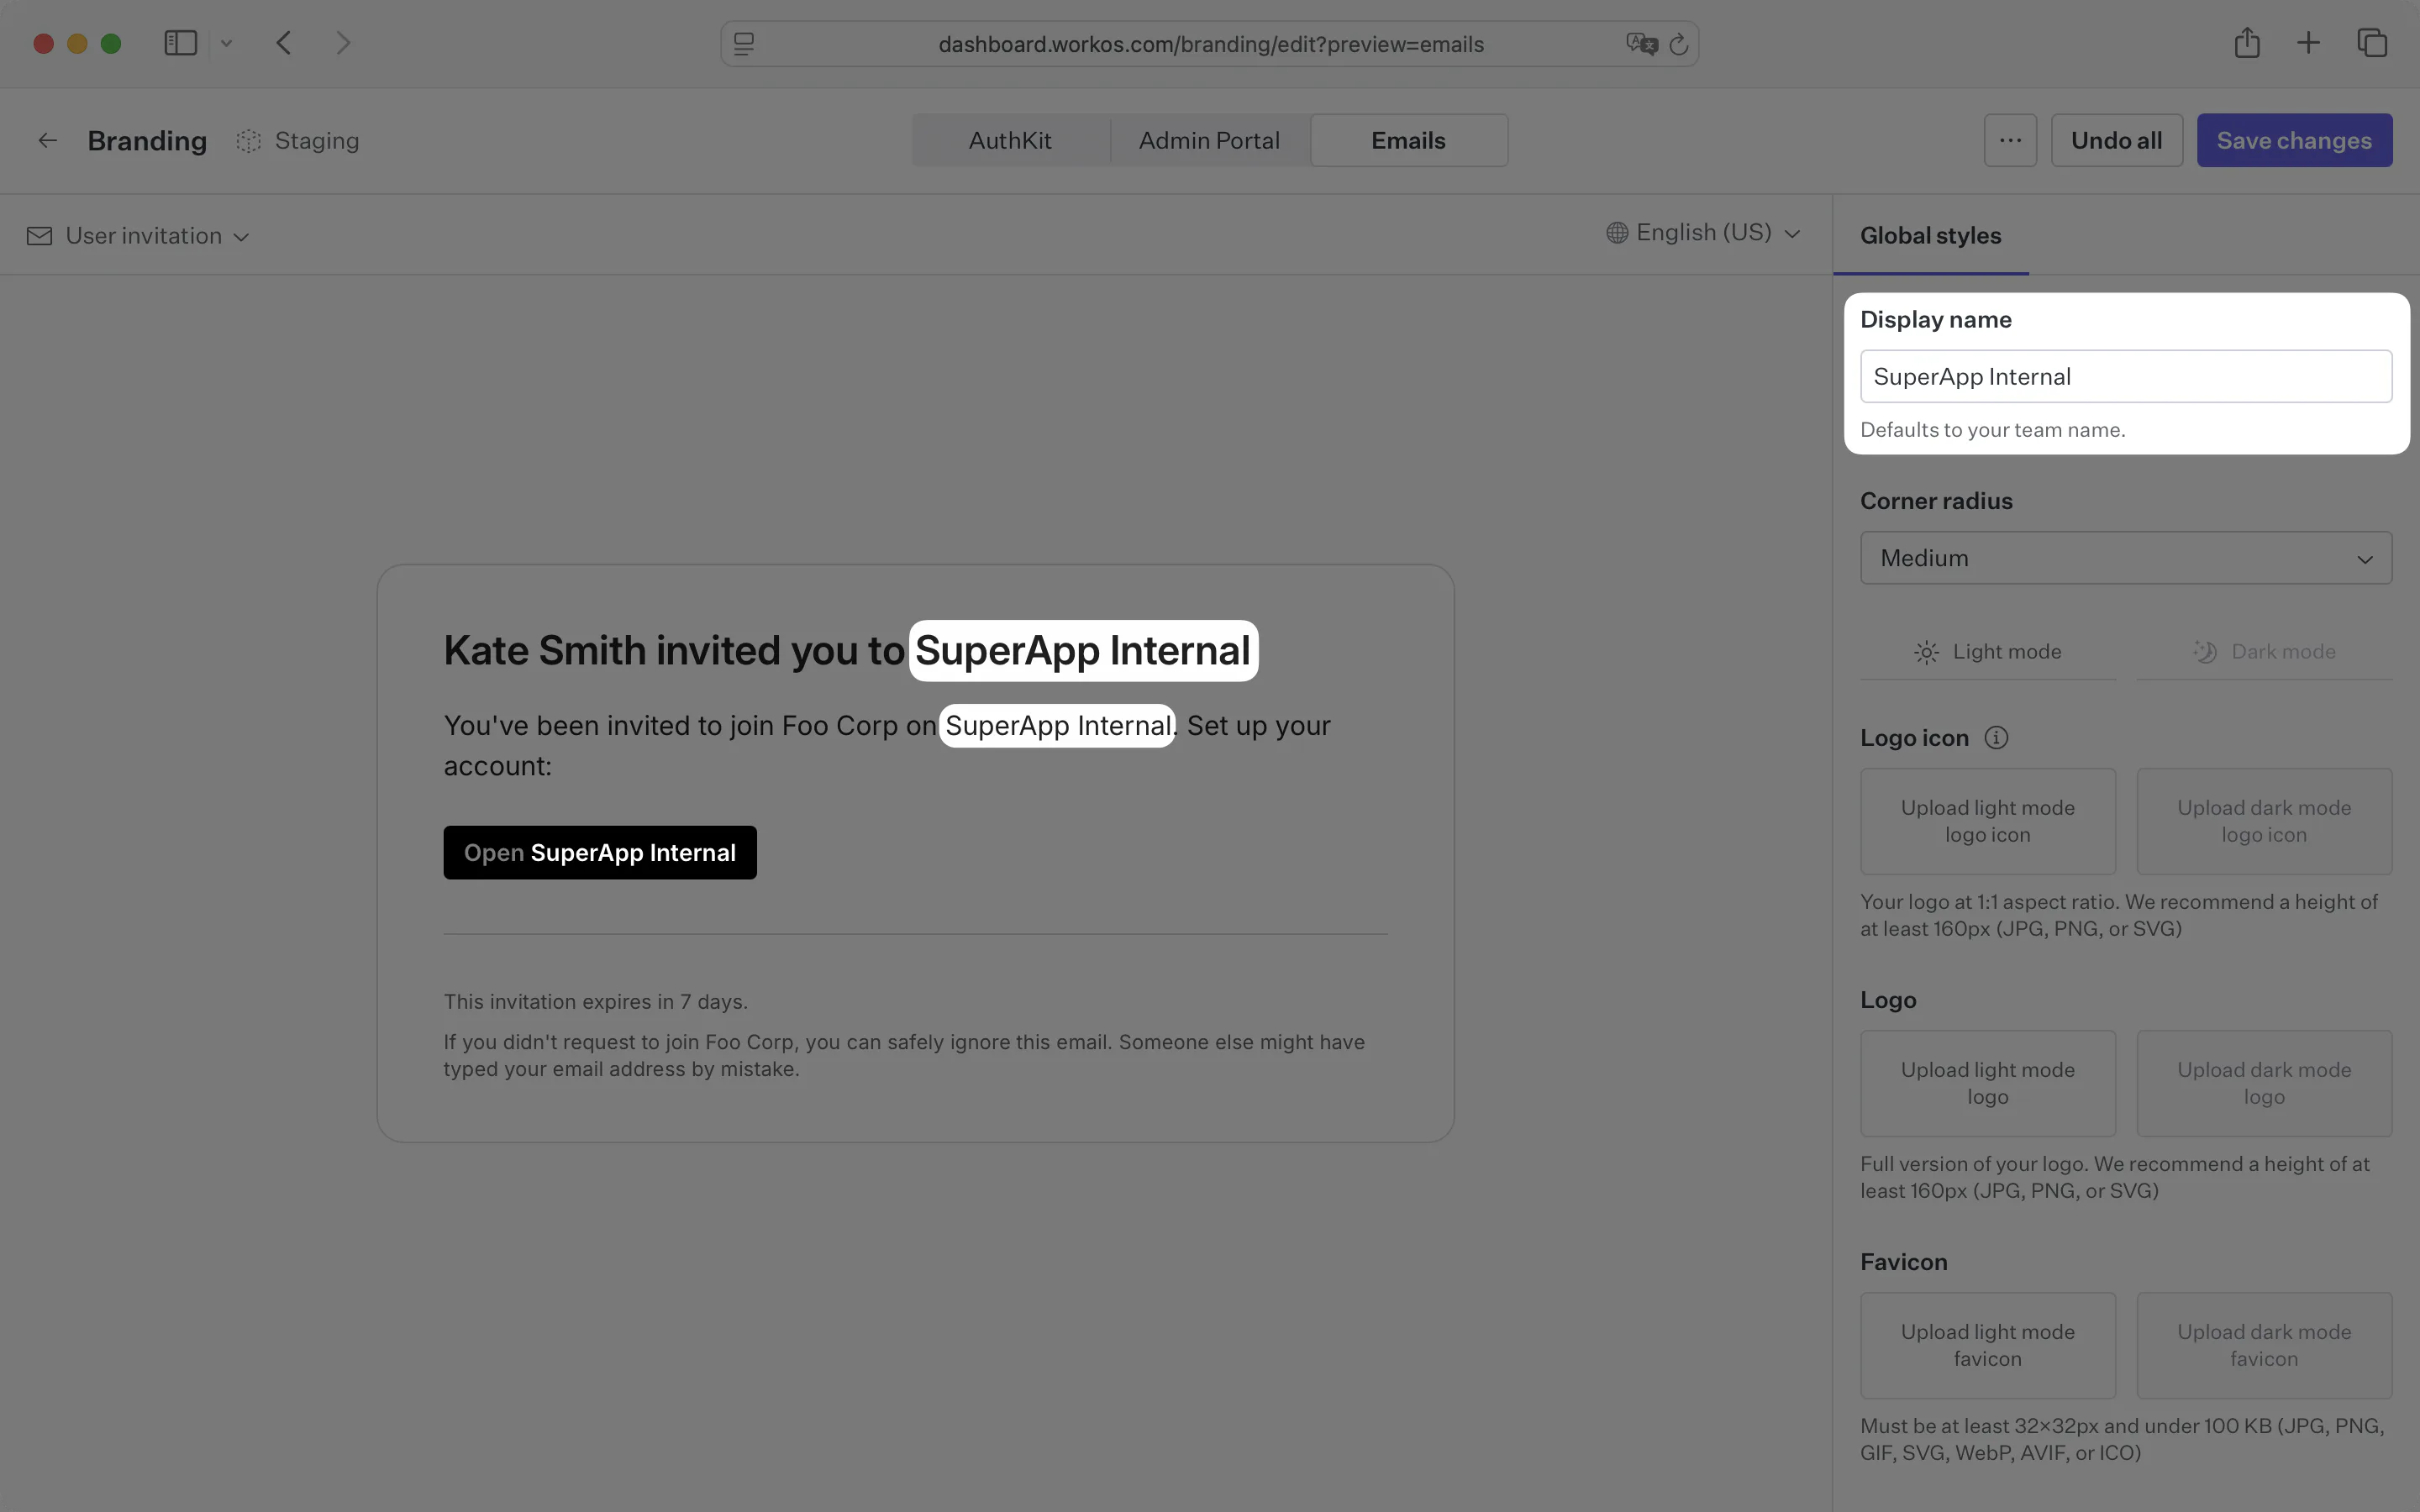This screenshot has width=2420, height=1512.
Task: Click the Branding page title
Action: pos(147,141)
